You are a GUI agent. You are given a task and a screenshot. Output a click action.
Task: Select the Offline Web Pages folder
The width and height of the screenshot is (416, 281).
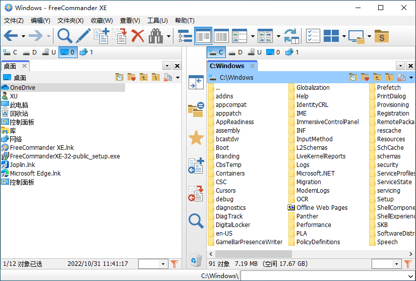(x=318, y=207)
